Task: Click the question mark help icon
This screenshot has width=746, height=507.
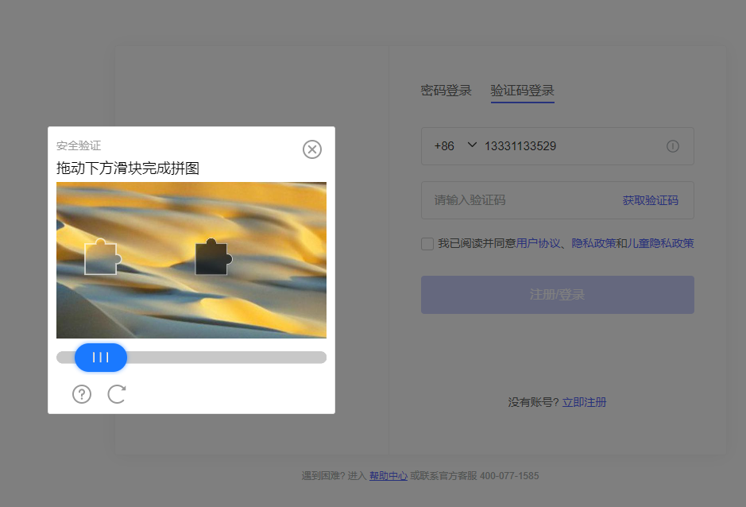Action: (x=82, y=394)
